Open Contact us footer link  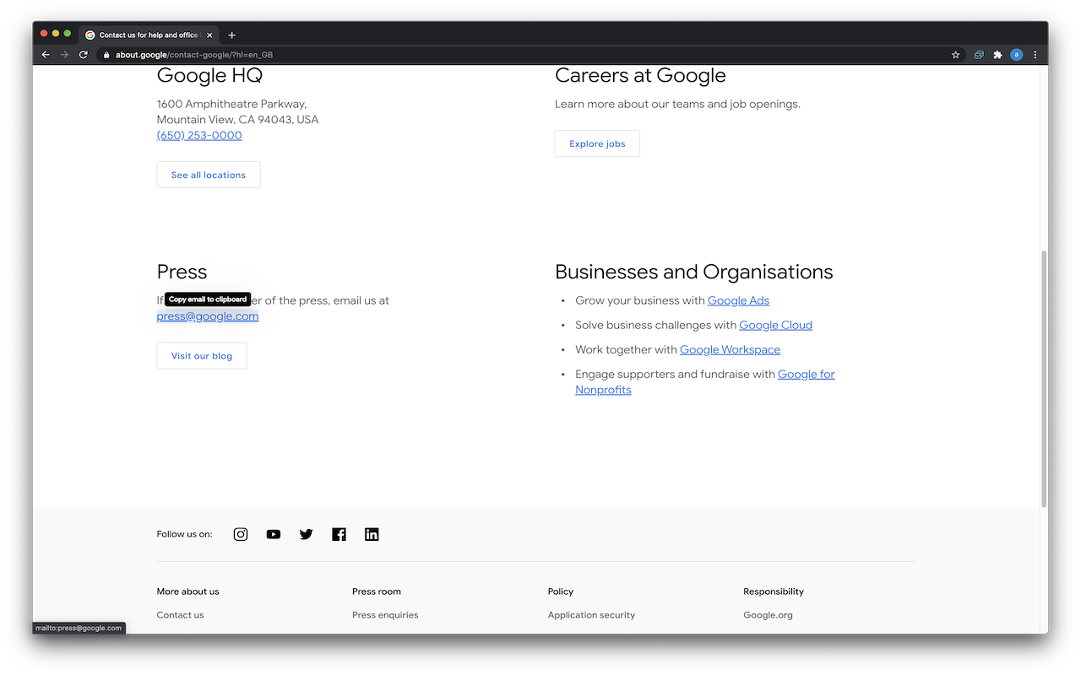180,615
